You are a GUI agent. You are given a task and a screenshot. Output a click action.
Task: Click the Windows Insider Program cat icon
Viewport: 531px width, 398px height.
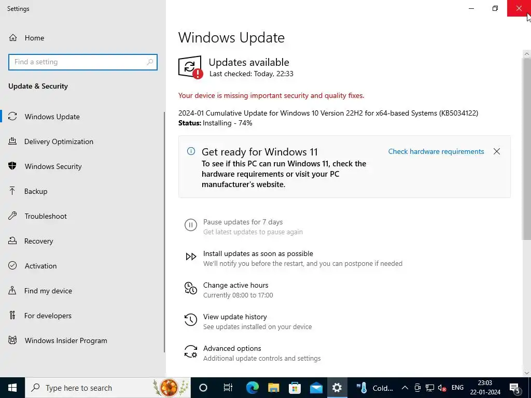(12, 340)
